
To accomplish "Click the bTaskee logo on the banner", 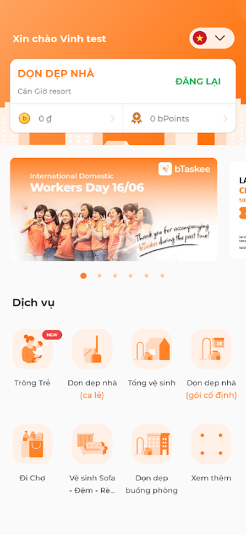I will (184, 169).
